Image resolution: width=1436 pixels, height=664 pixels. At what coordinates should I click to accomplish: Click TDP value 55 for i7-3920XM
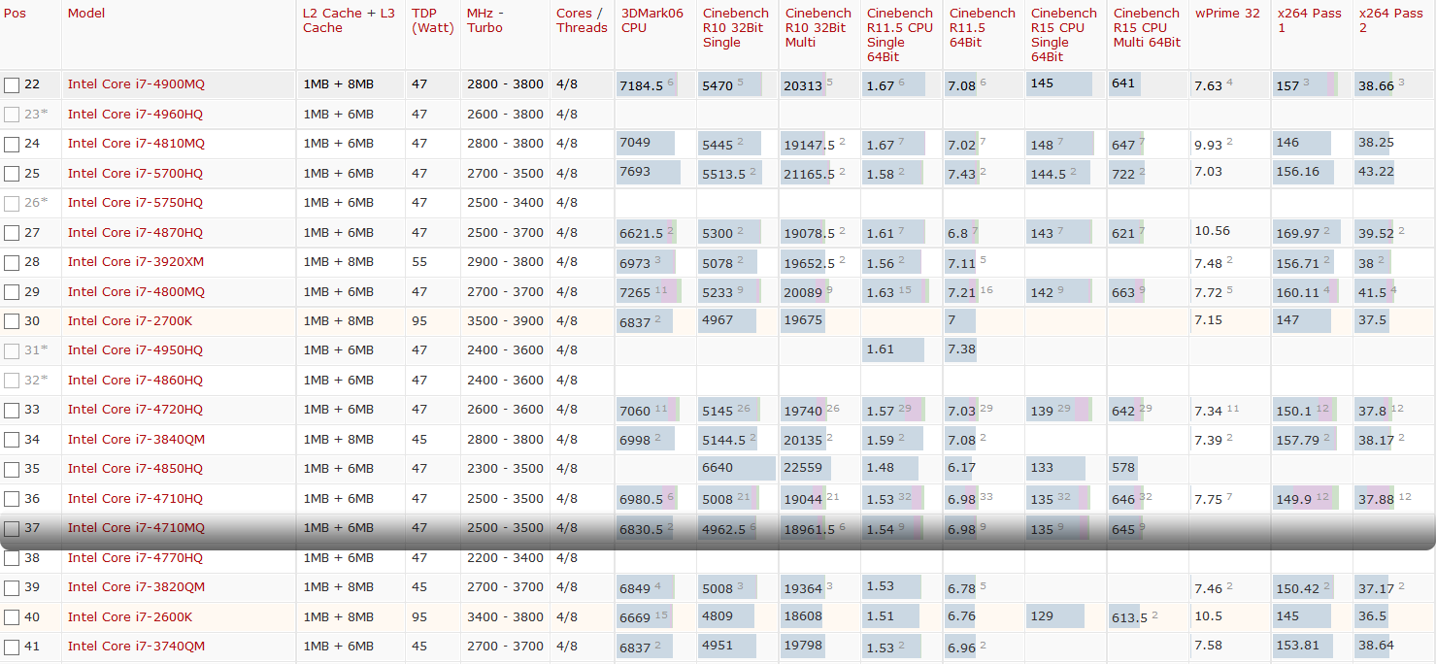(x=419, y=262)
